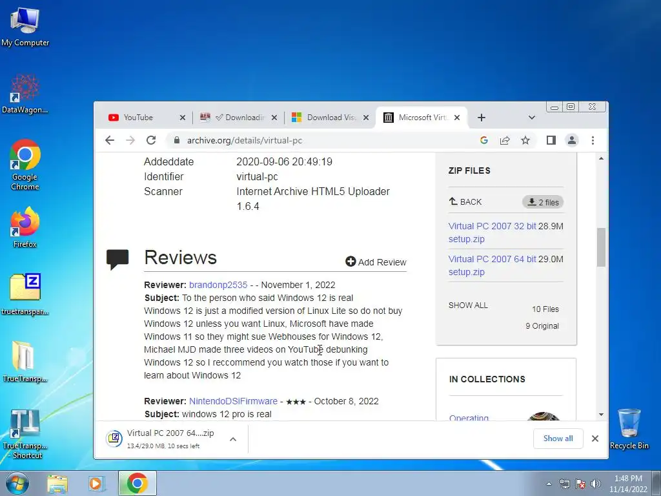This screenshot has height=496, width=661.
Task: Go forward in Chrome browser
Action: click(x=130, y=140)
